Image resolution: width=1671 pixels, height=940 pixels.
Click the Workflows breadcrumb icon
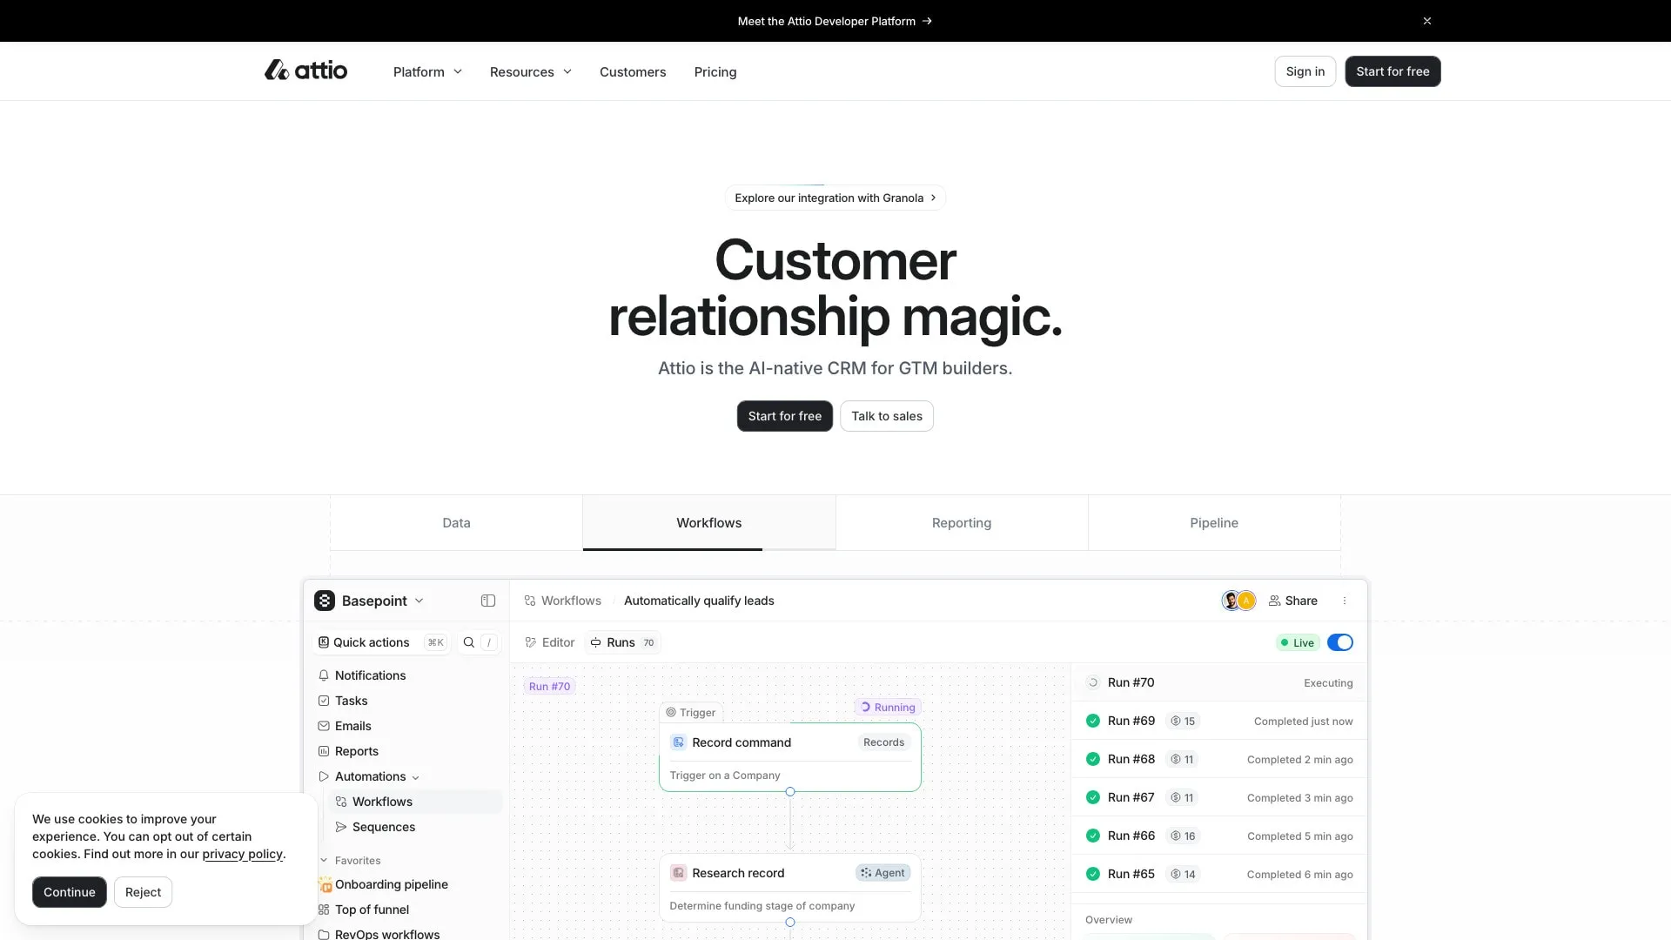point(530,601)
